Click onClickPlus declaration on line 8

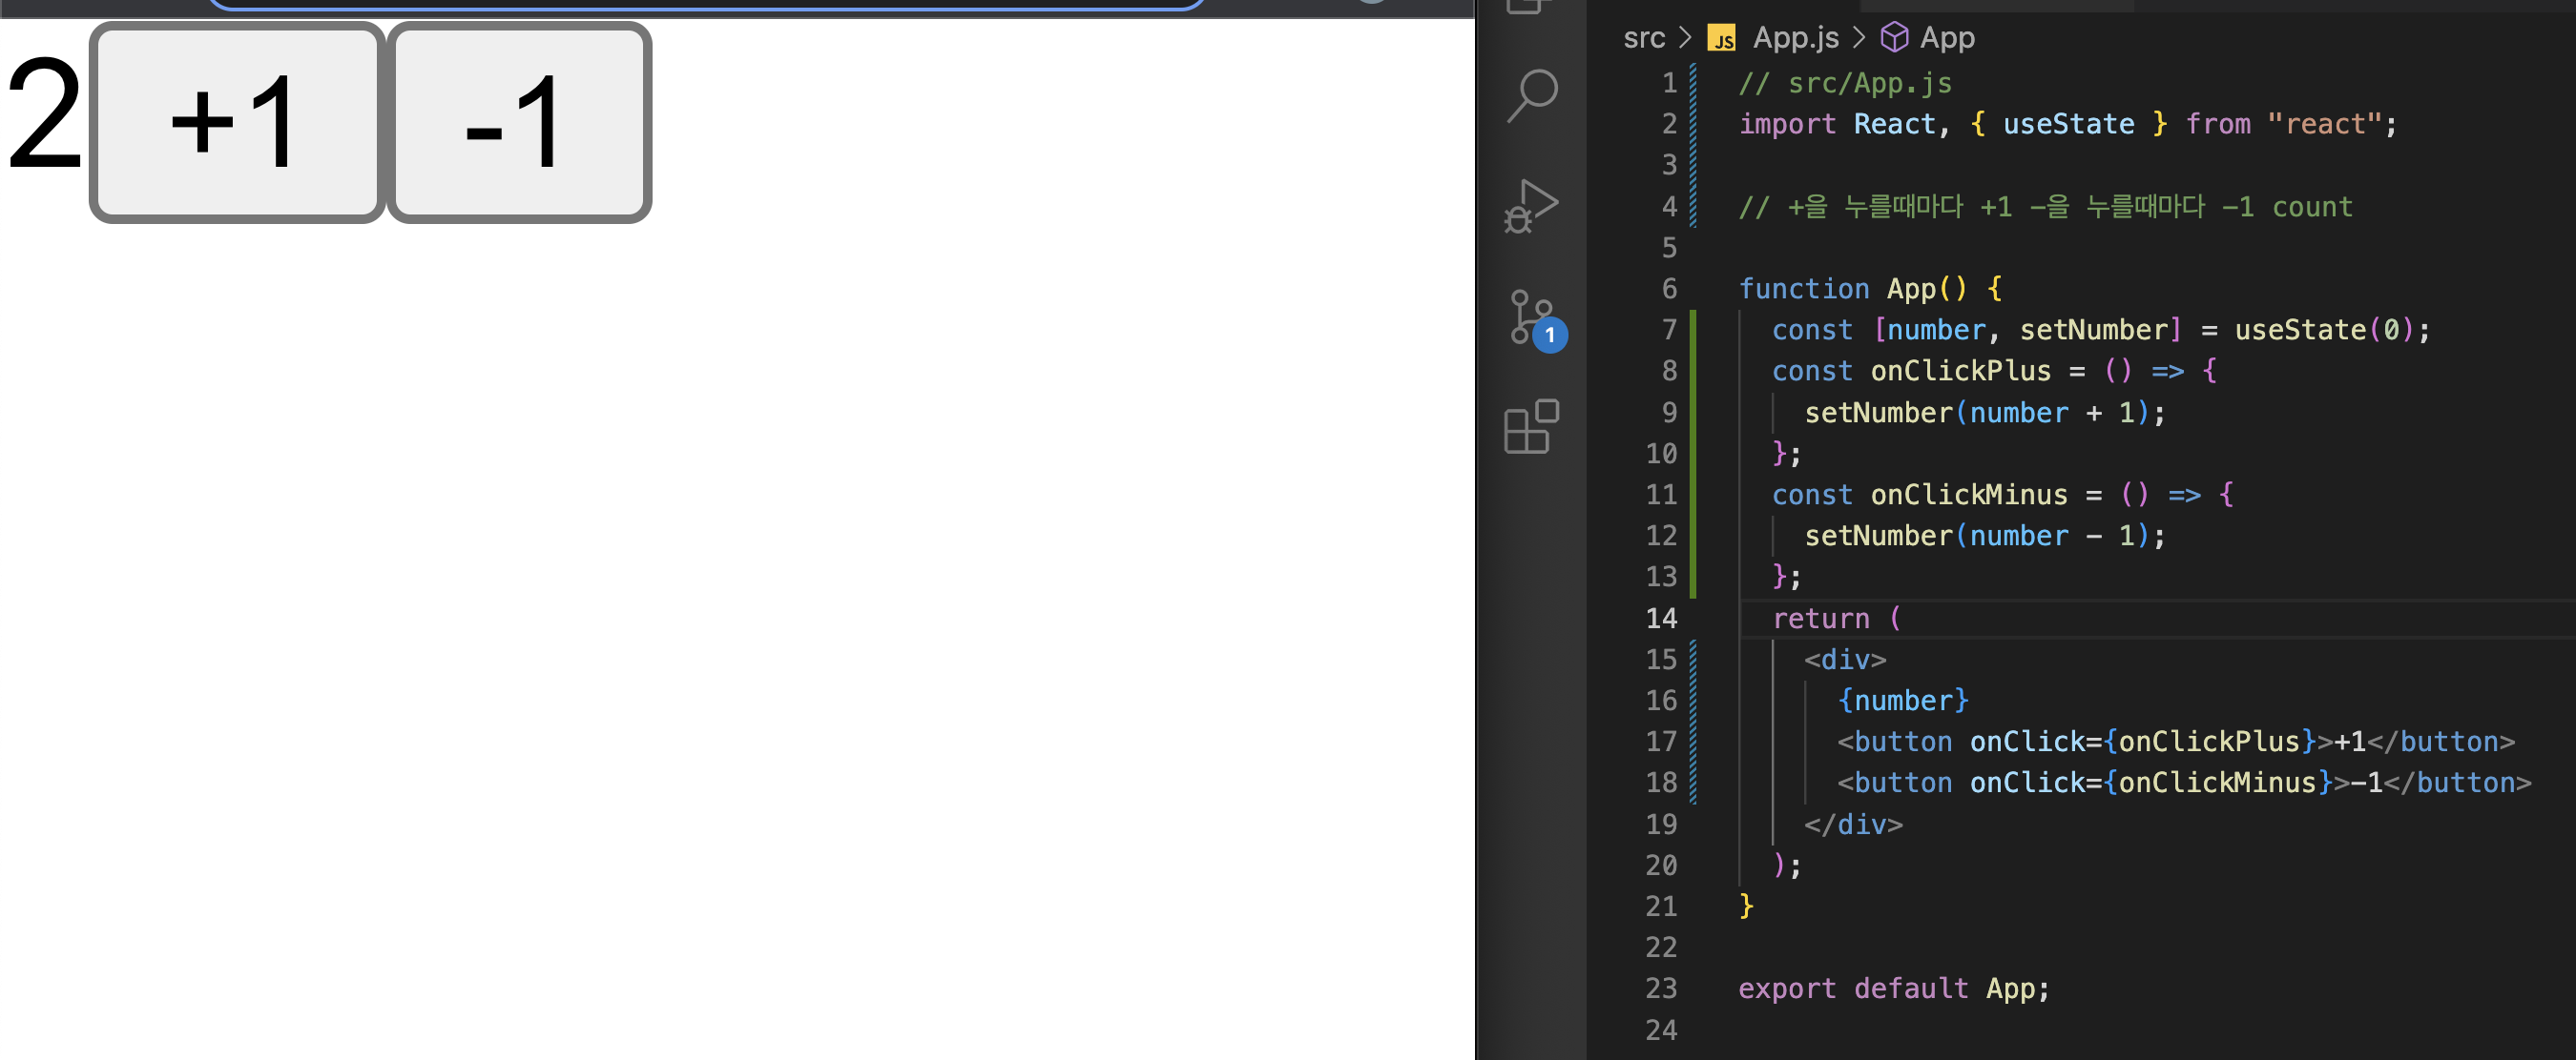pos(1960,371)
